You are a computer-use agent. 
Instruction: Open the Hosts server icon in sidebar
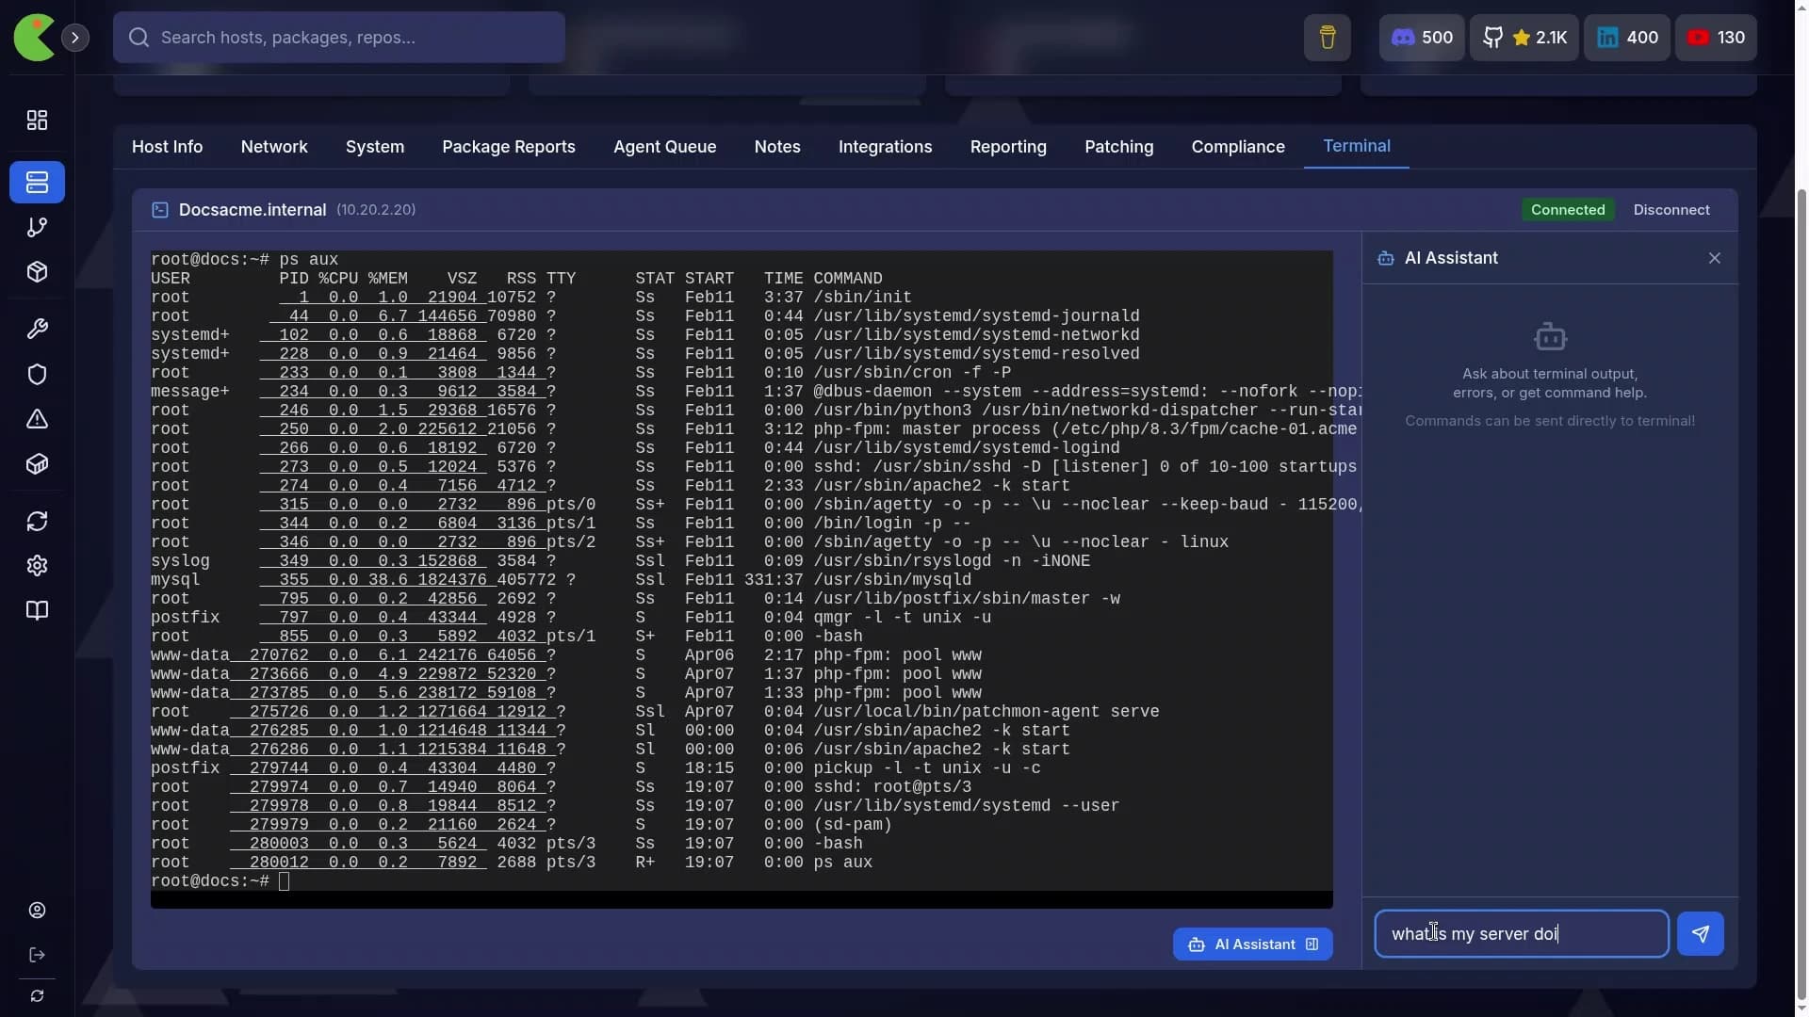tap(37, 182)
